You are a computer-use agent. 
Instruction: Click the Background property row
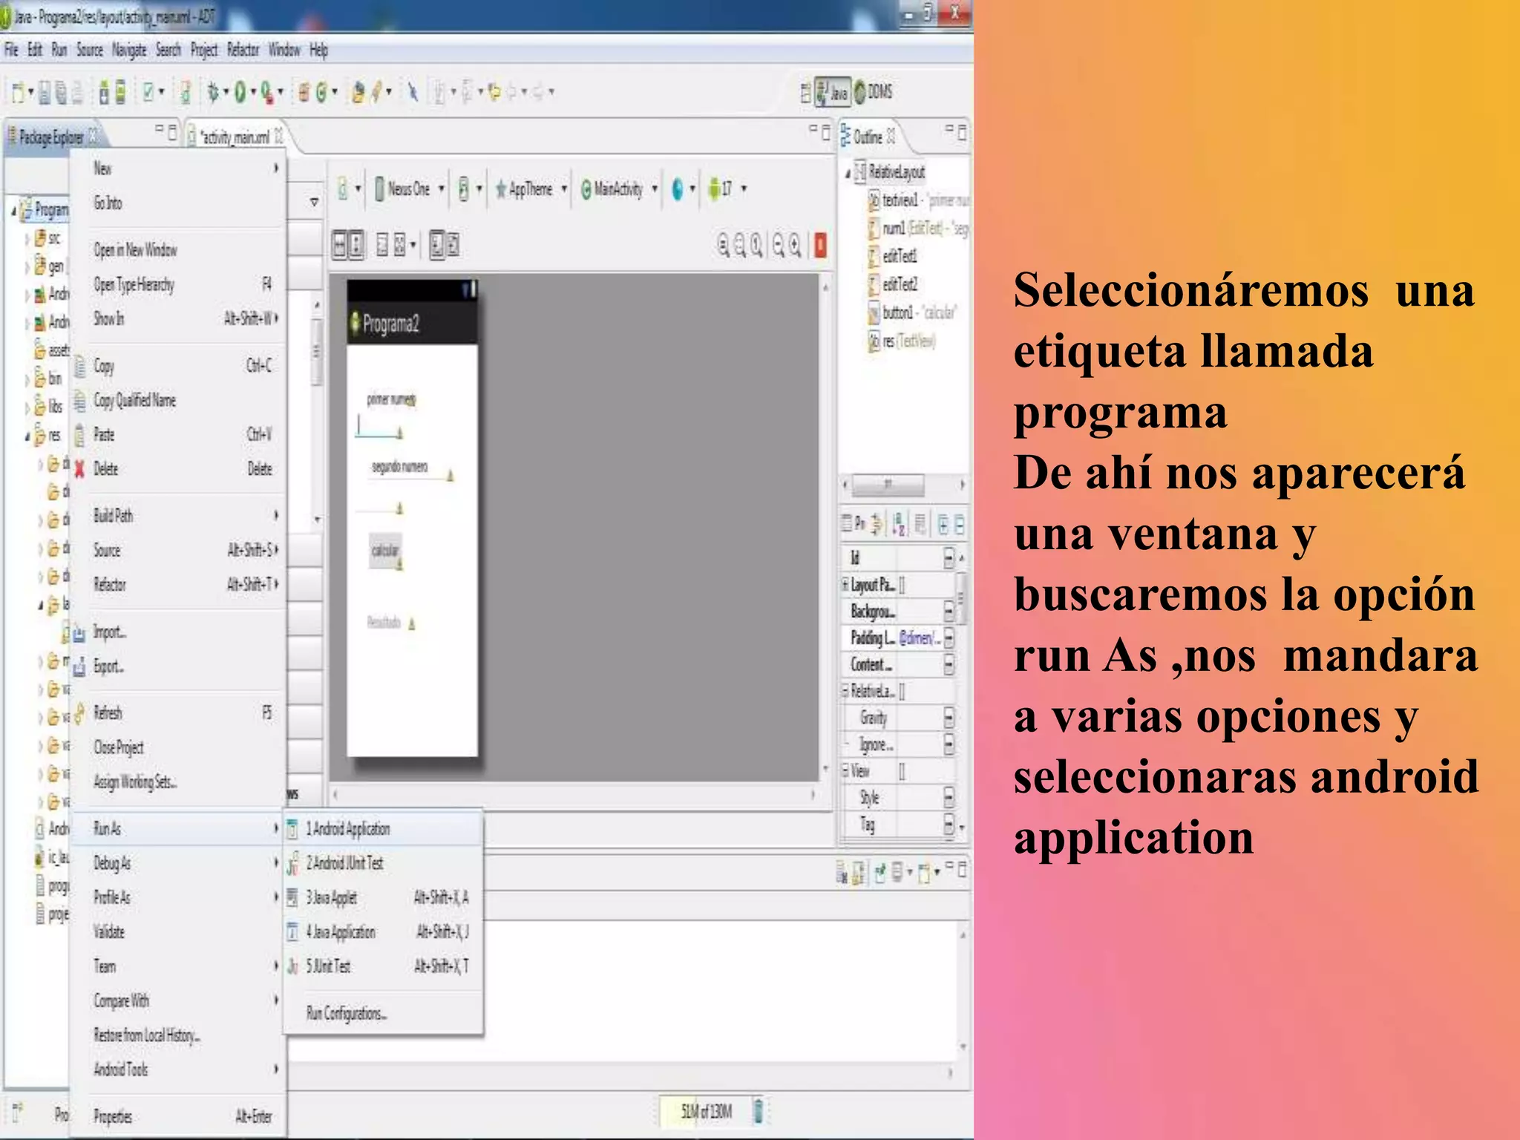(900, 611)
